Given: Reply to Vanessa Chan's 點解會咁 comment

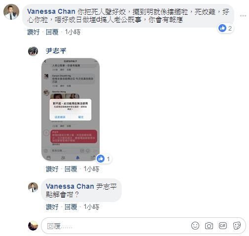Looking at the screenshot, I should [71, 207].
